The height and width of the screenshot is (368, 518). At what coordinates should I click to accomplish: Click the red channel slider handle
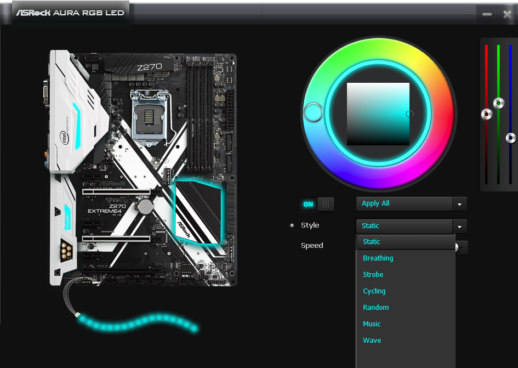(487, 115)
